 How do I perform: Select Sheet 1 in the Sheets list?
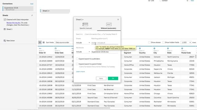coord(10,29)
